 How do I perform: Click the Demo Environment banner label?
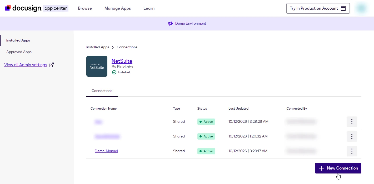tap(191, 24)
